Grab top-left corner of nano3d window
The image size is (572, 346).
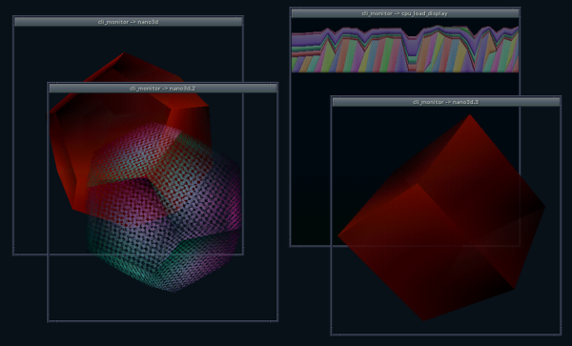tap(14, 17)
